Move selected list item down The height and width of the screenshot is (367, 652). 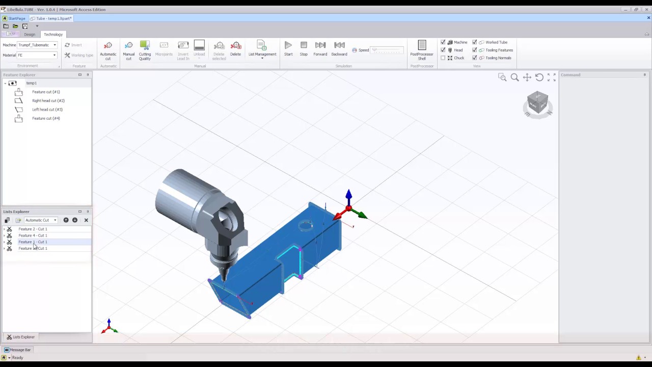(x=75, y=220)
